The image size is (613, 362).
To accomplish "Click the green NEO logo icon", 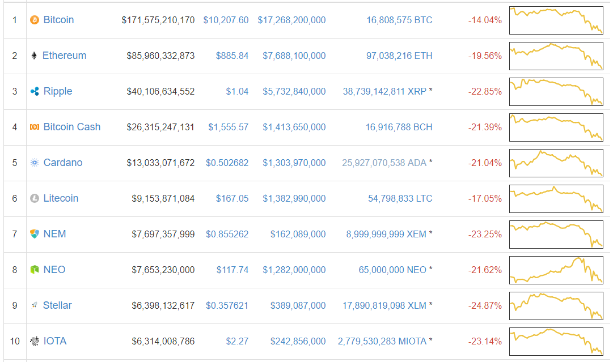I will coord(35,270).
